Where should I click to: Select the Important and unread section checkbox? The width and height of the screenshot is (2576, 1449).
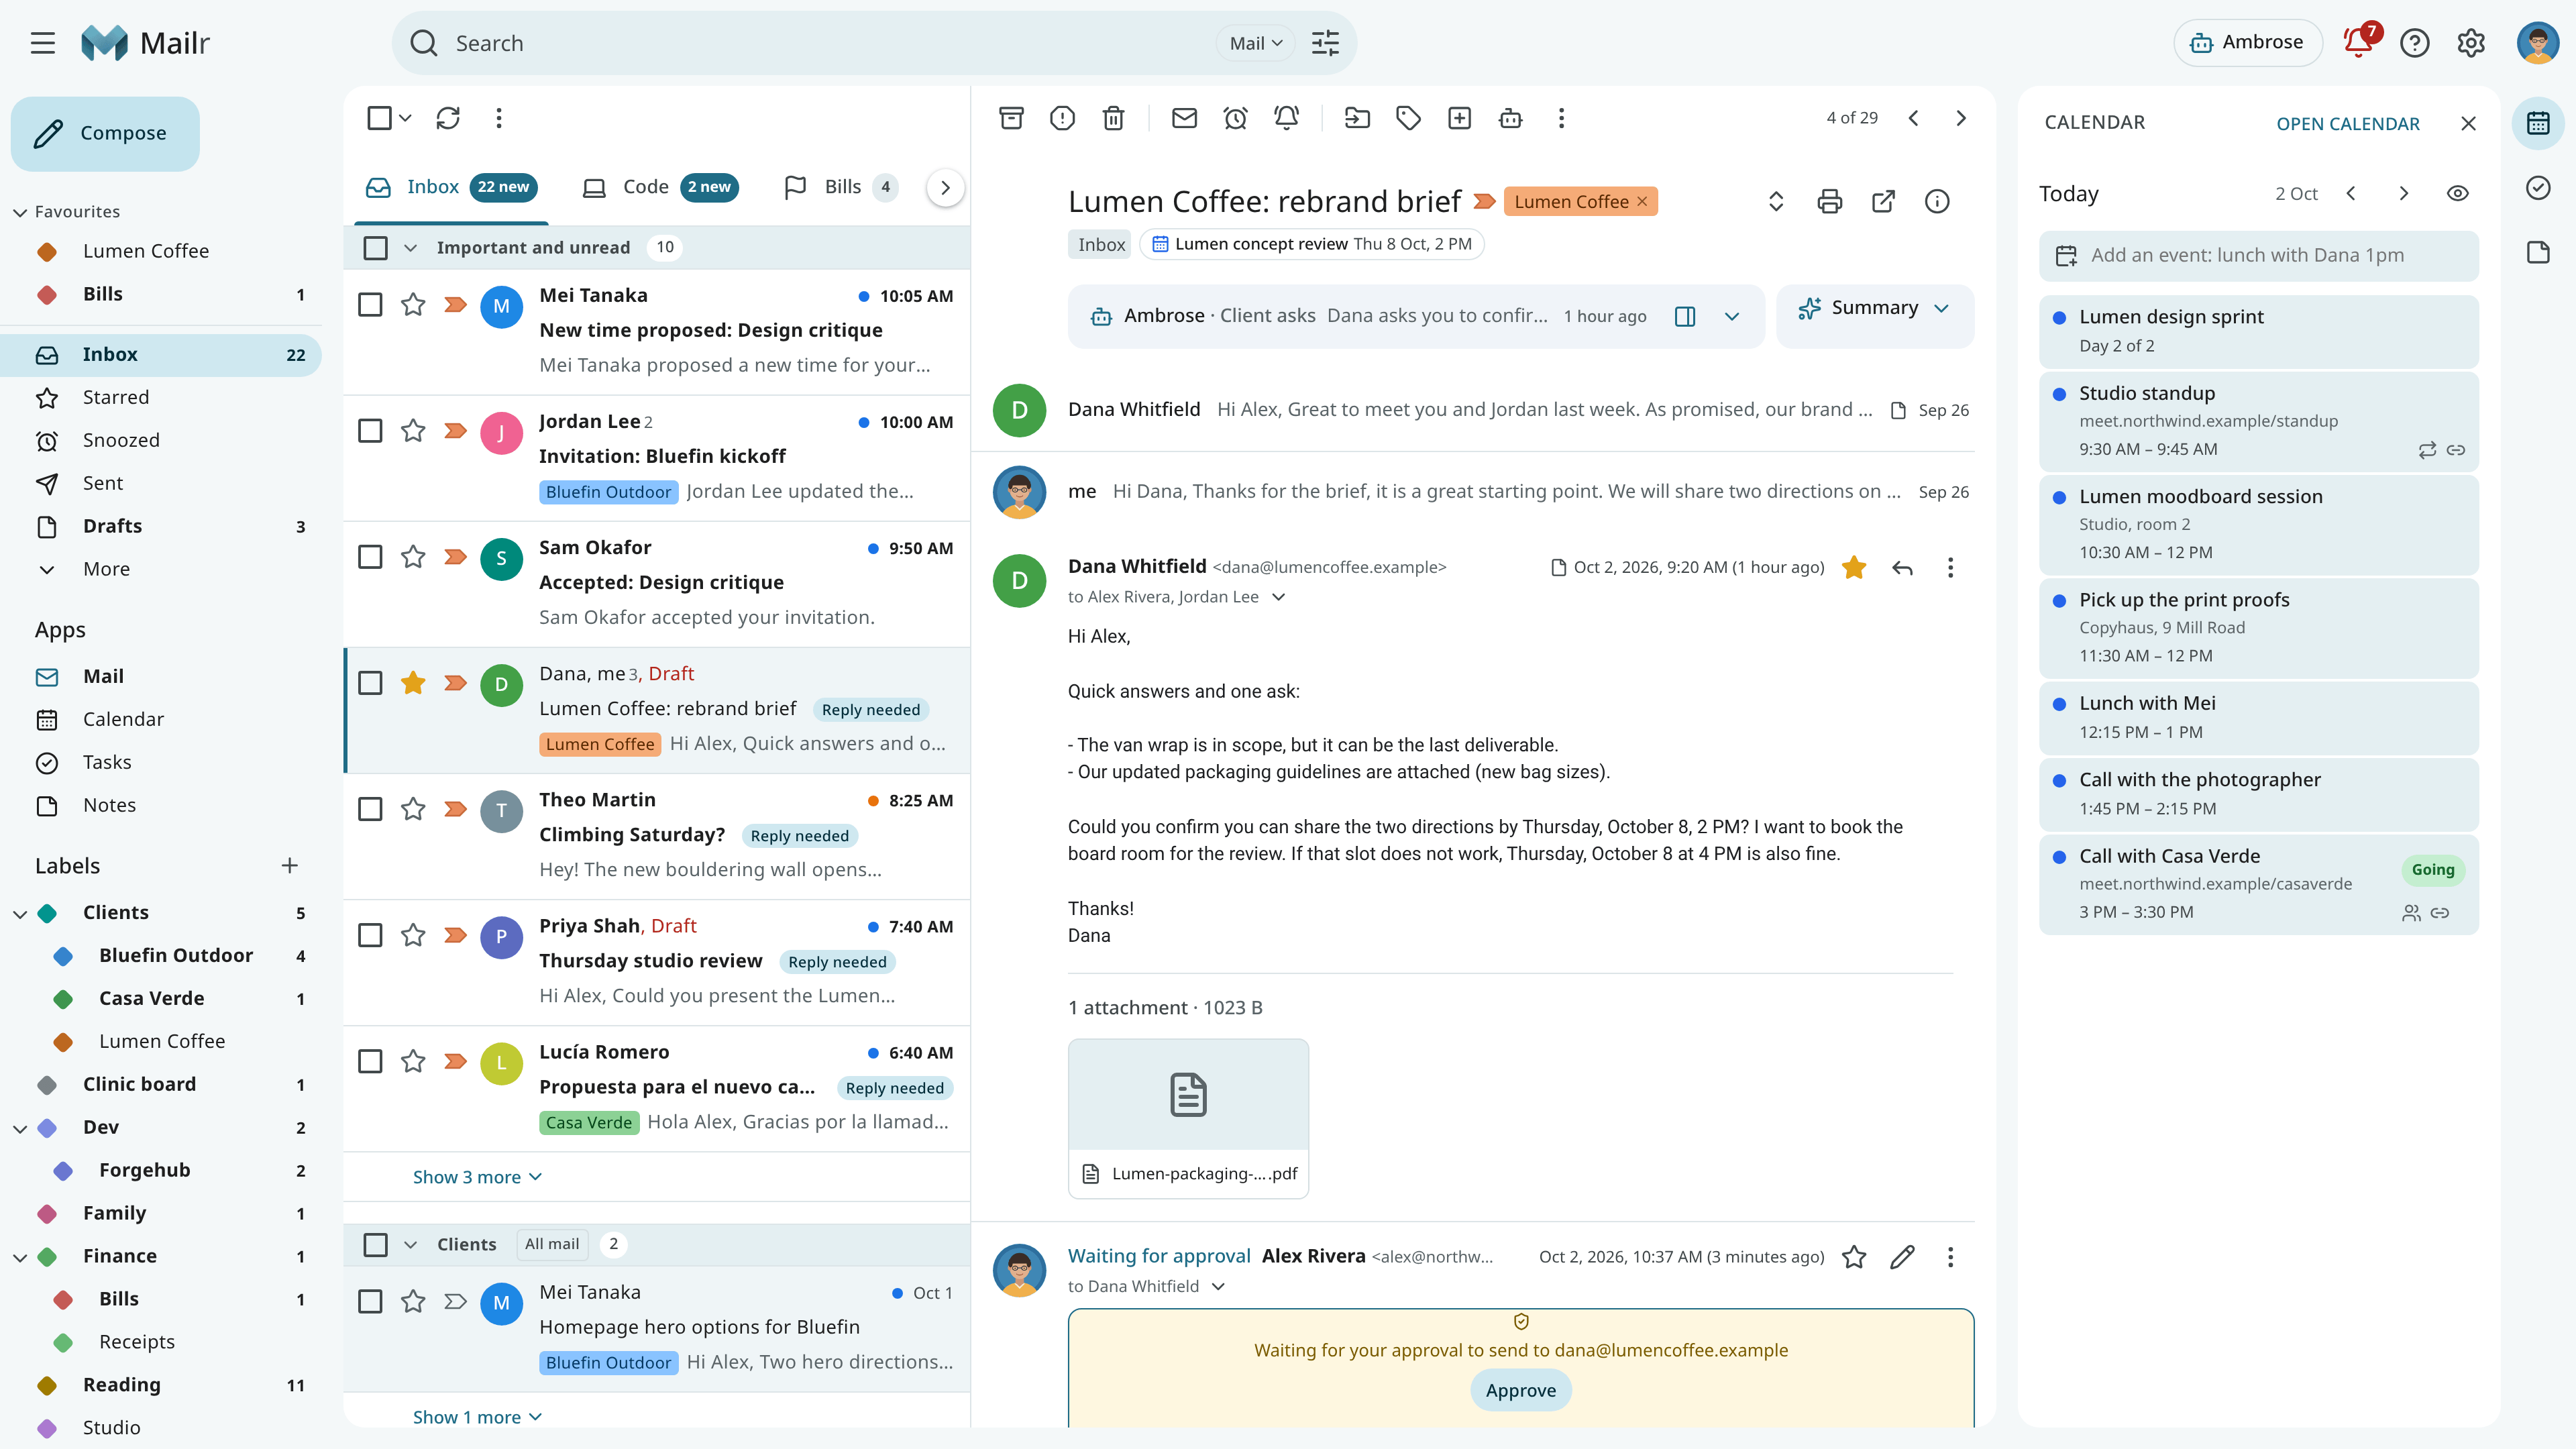tap(375, 247)
